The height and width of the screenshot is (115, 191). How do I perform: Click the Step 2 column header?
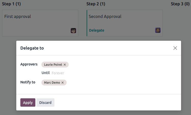[96, 4]
